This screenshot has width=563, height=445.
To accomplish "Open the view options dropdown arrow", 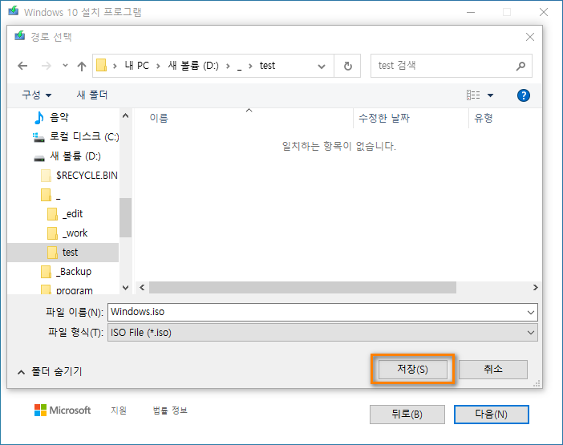I will click(x=490, y=95).
